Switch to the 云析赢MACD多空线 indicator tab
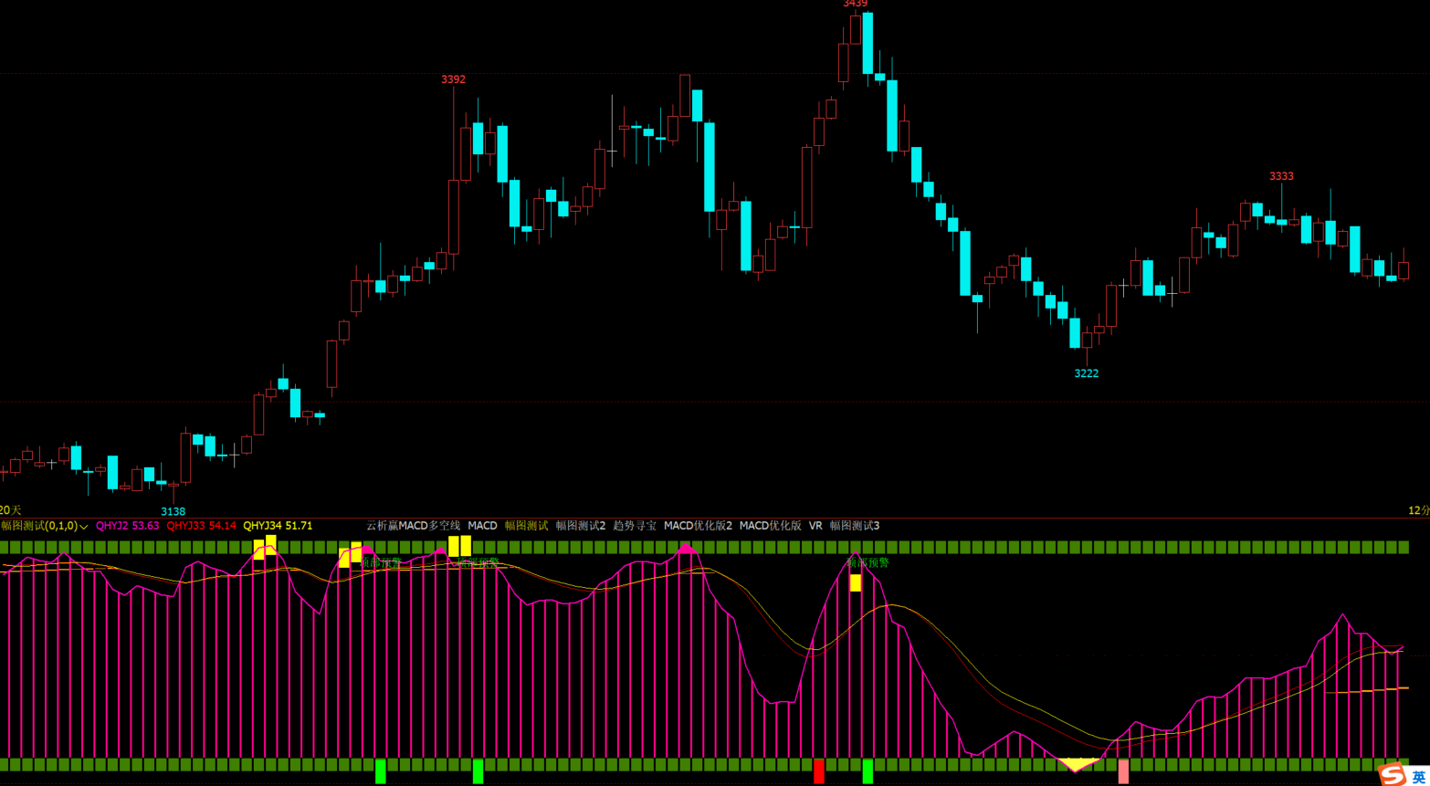The width and height of the screenshot is (1430, 786). [413, 526]
